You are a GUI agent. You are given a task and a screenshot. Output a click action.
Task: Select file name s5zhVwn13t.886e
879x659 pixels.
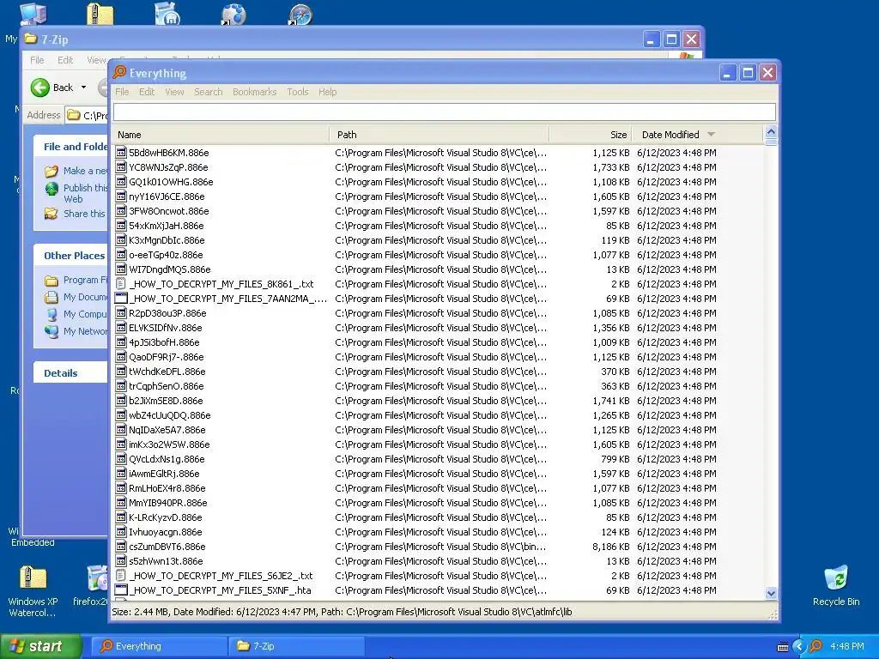(x=166, y=561)
